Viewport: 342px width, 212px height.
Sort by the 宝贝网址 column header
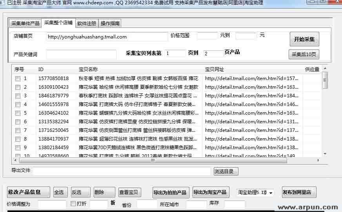[215, 69]
